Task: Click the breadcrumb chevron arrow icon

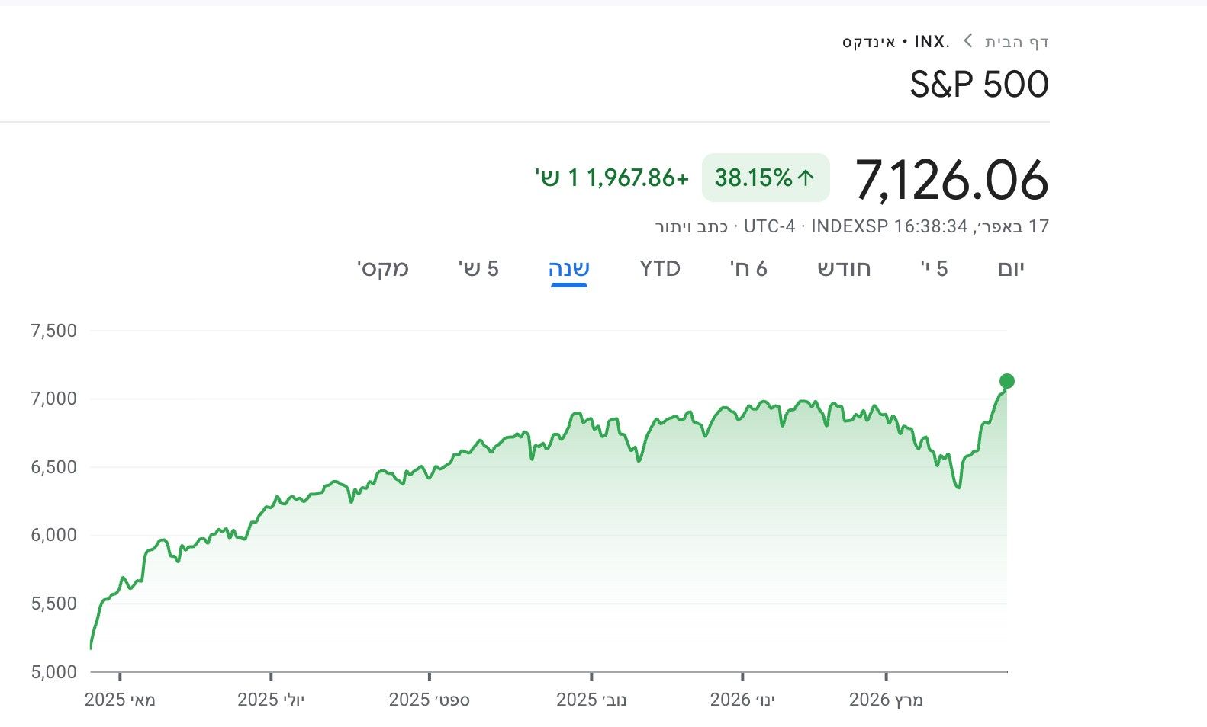Action: tap(967, 41)
